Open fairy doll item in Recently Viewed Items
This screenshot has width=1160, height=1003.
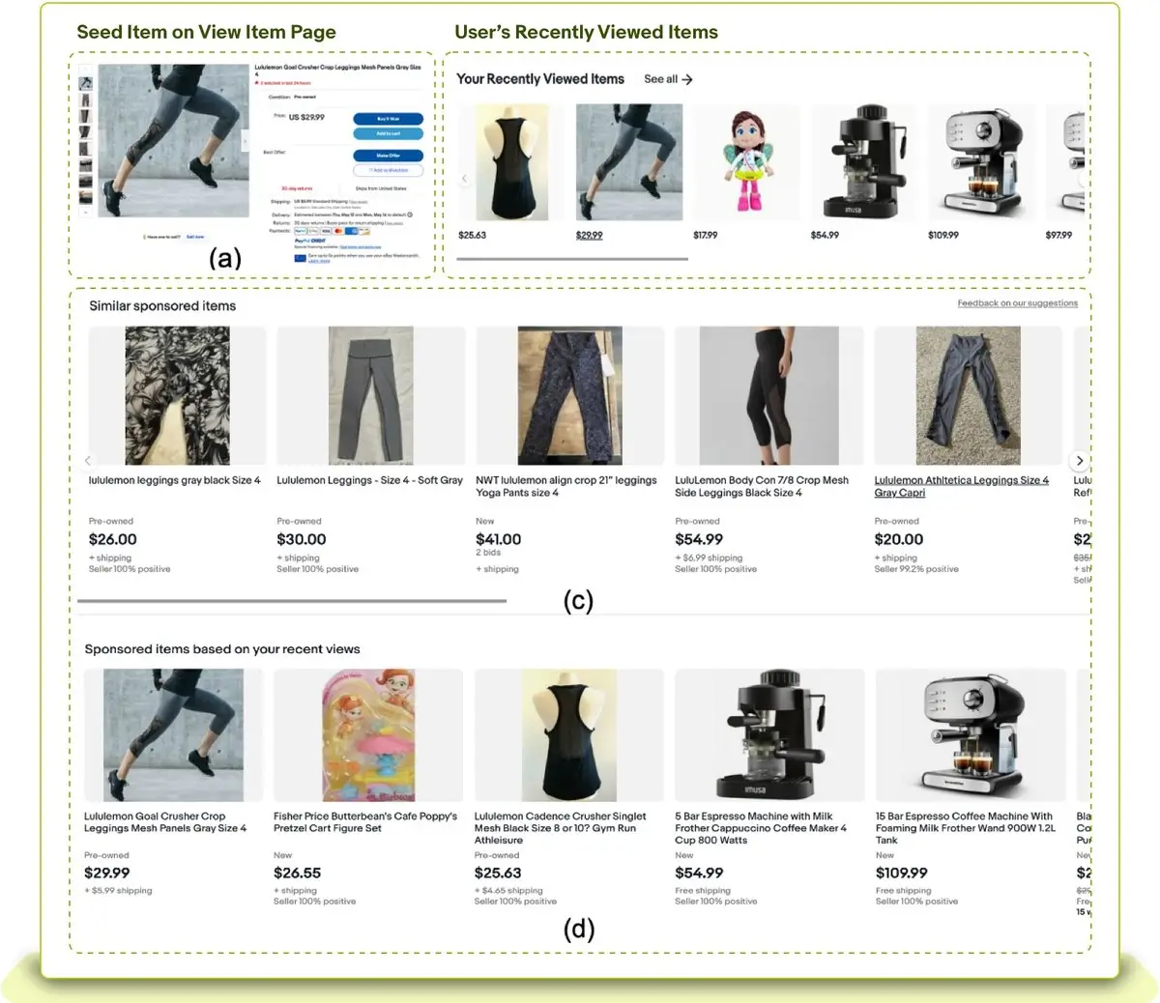pos(746,162)
